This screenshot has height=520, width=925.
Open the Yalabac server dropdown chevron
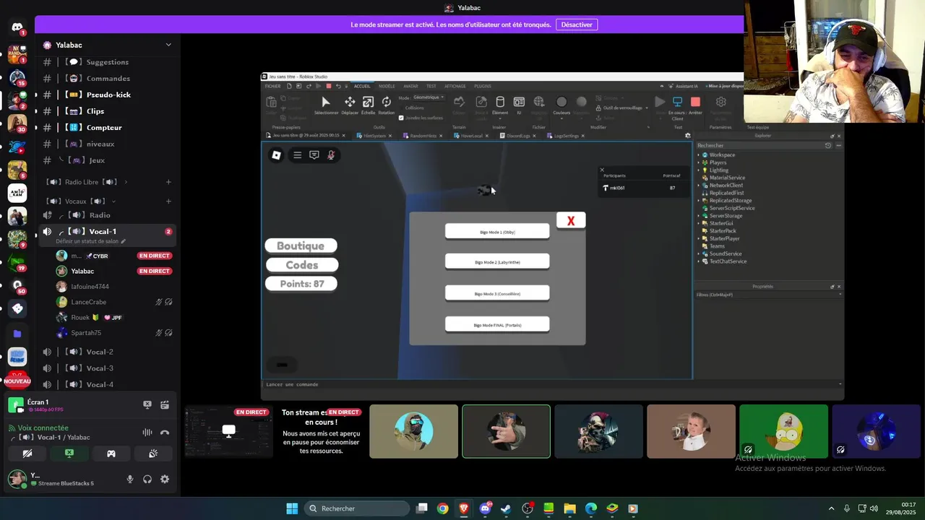click(x=168, y=45)
